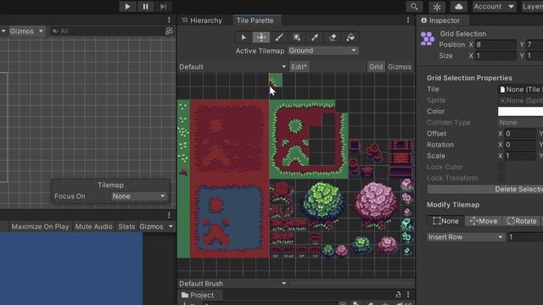Click the white Color swatch

coord(520,111)
